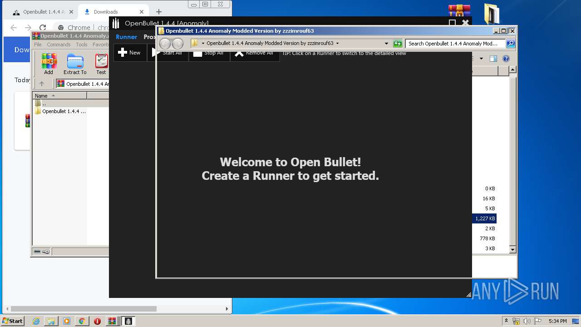Click the Chrome forward arrow
Image resolution: width=581 pixels, height=327 pixels.
point(28,28)
